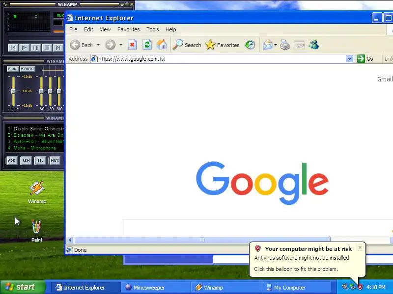Open the Favorites star panel

click(x=222, y=45)
